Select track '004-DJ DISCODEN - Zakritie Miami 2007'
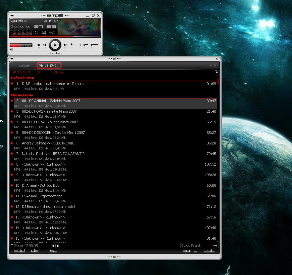This screenshot has height=275, width=292. click(114, 135)
